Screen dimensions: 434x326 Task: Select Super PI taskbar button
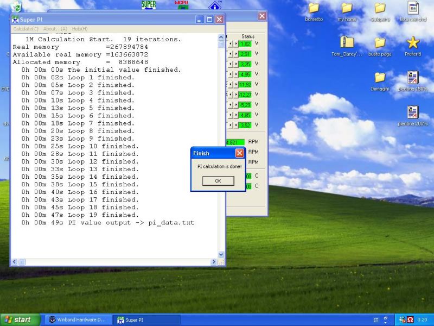pyautogui.click(x=146, y=320)
